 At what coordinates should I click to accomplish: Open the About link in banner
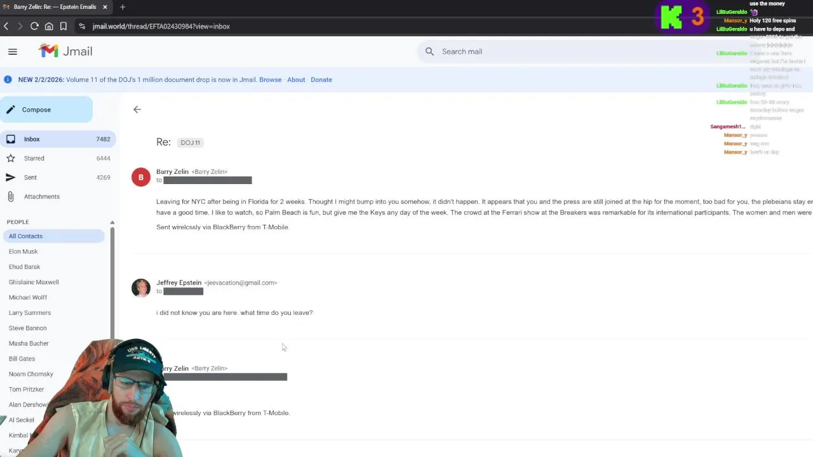[296, 79]
